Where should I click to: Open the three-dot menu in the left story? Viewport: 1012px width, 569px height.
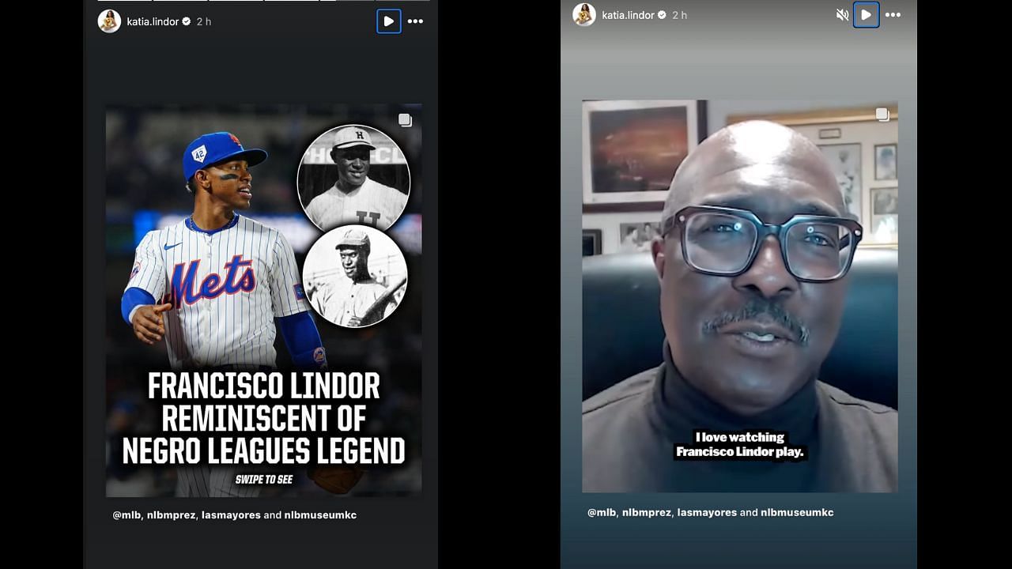415,21
